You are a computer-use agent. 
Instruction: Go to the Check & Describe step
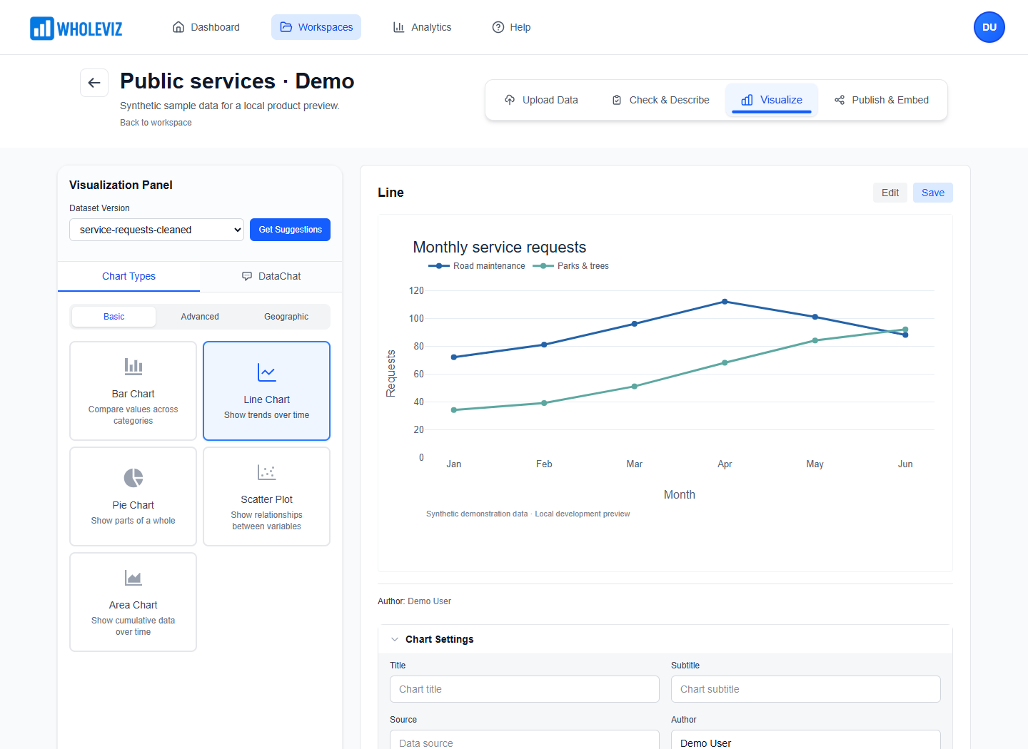[660, 100]
